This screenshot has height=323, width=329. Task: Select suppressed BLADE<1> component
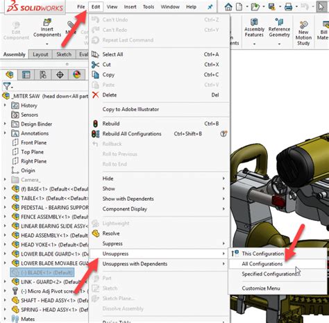(x=42, y=272)
